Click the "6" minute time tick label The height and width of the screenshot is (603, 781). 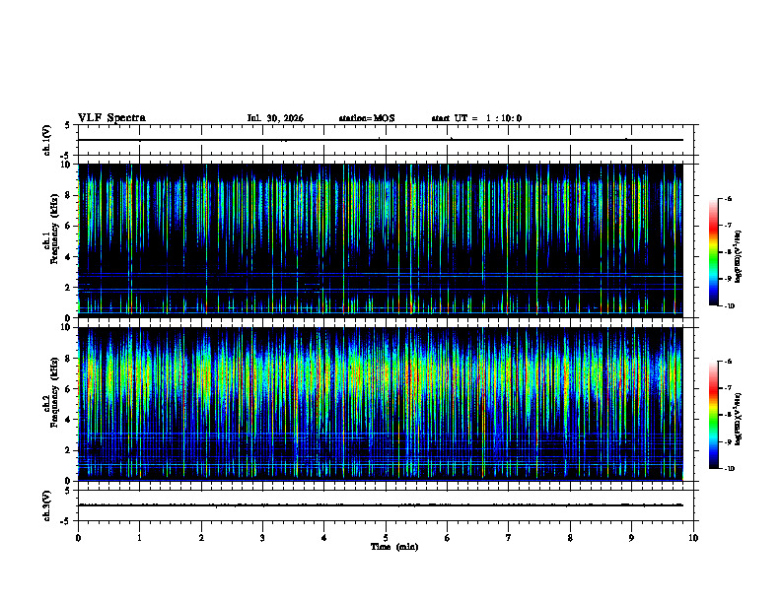448,538
